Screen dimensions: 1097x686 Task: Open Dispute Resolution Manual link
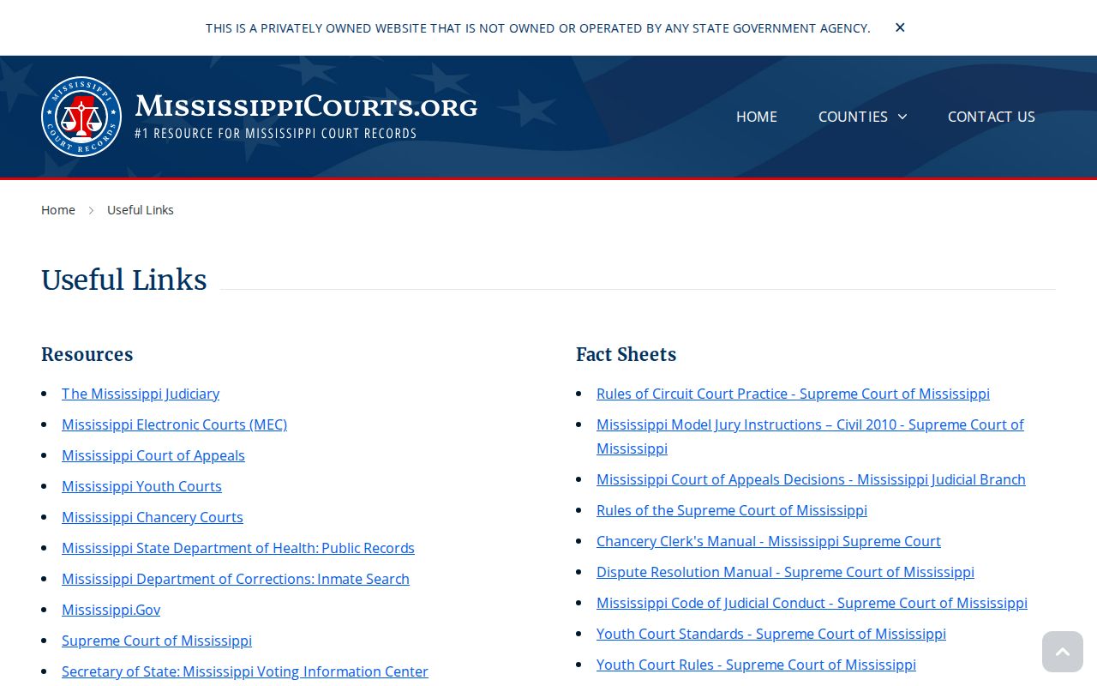pyautogui.click(x=785, y=572)
